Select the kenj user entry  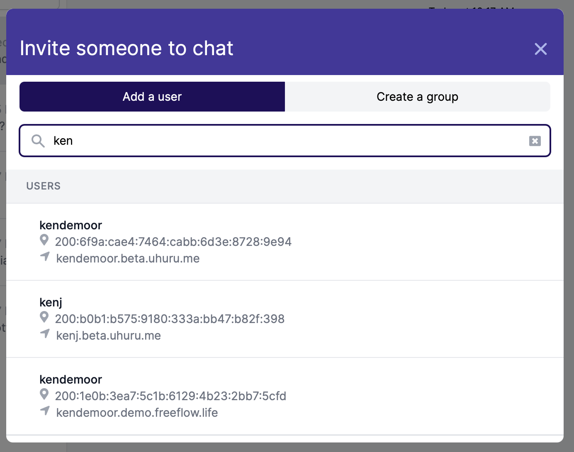pos(51,302)
